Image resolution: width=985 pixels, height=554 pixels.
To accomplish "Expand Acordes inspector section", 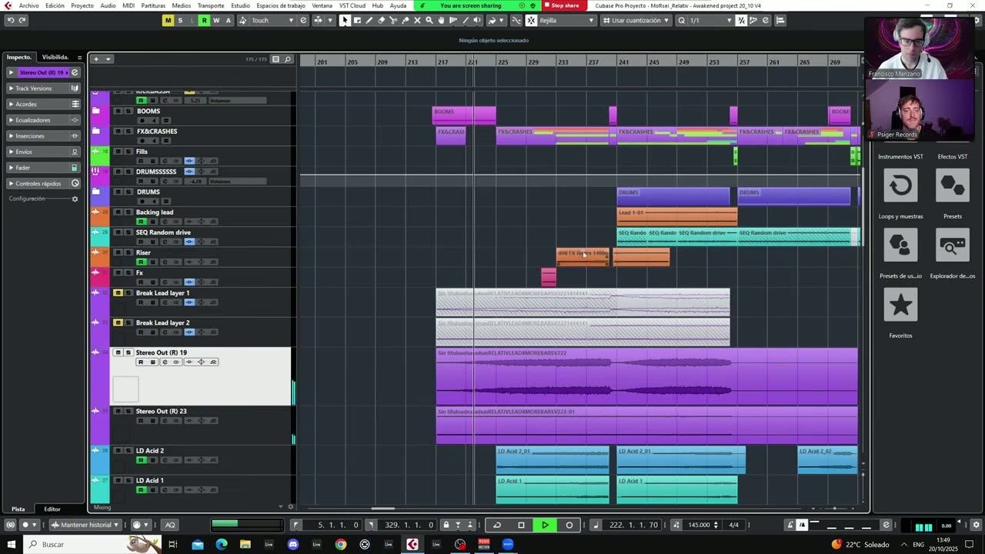I will [44, 104].
